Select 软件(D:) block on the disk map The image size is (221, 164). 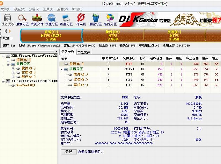click(113, 36)
